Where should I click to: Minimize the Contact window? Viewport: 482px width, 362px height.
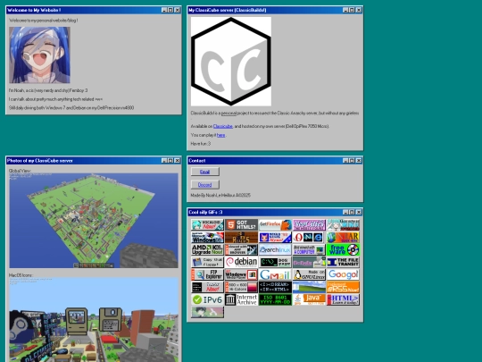click(x=345, y=160)
